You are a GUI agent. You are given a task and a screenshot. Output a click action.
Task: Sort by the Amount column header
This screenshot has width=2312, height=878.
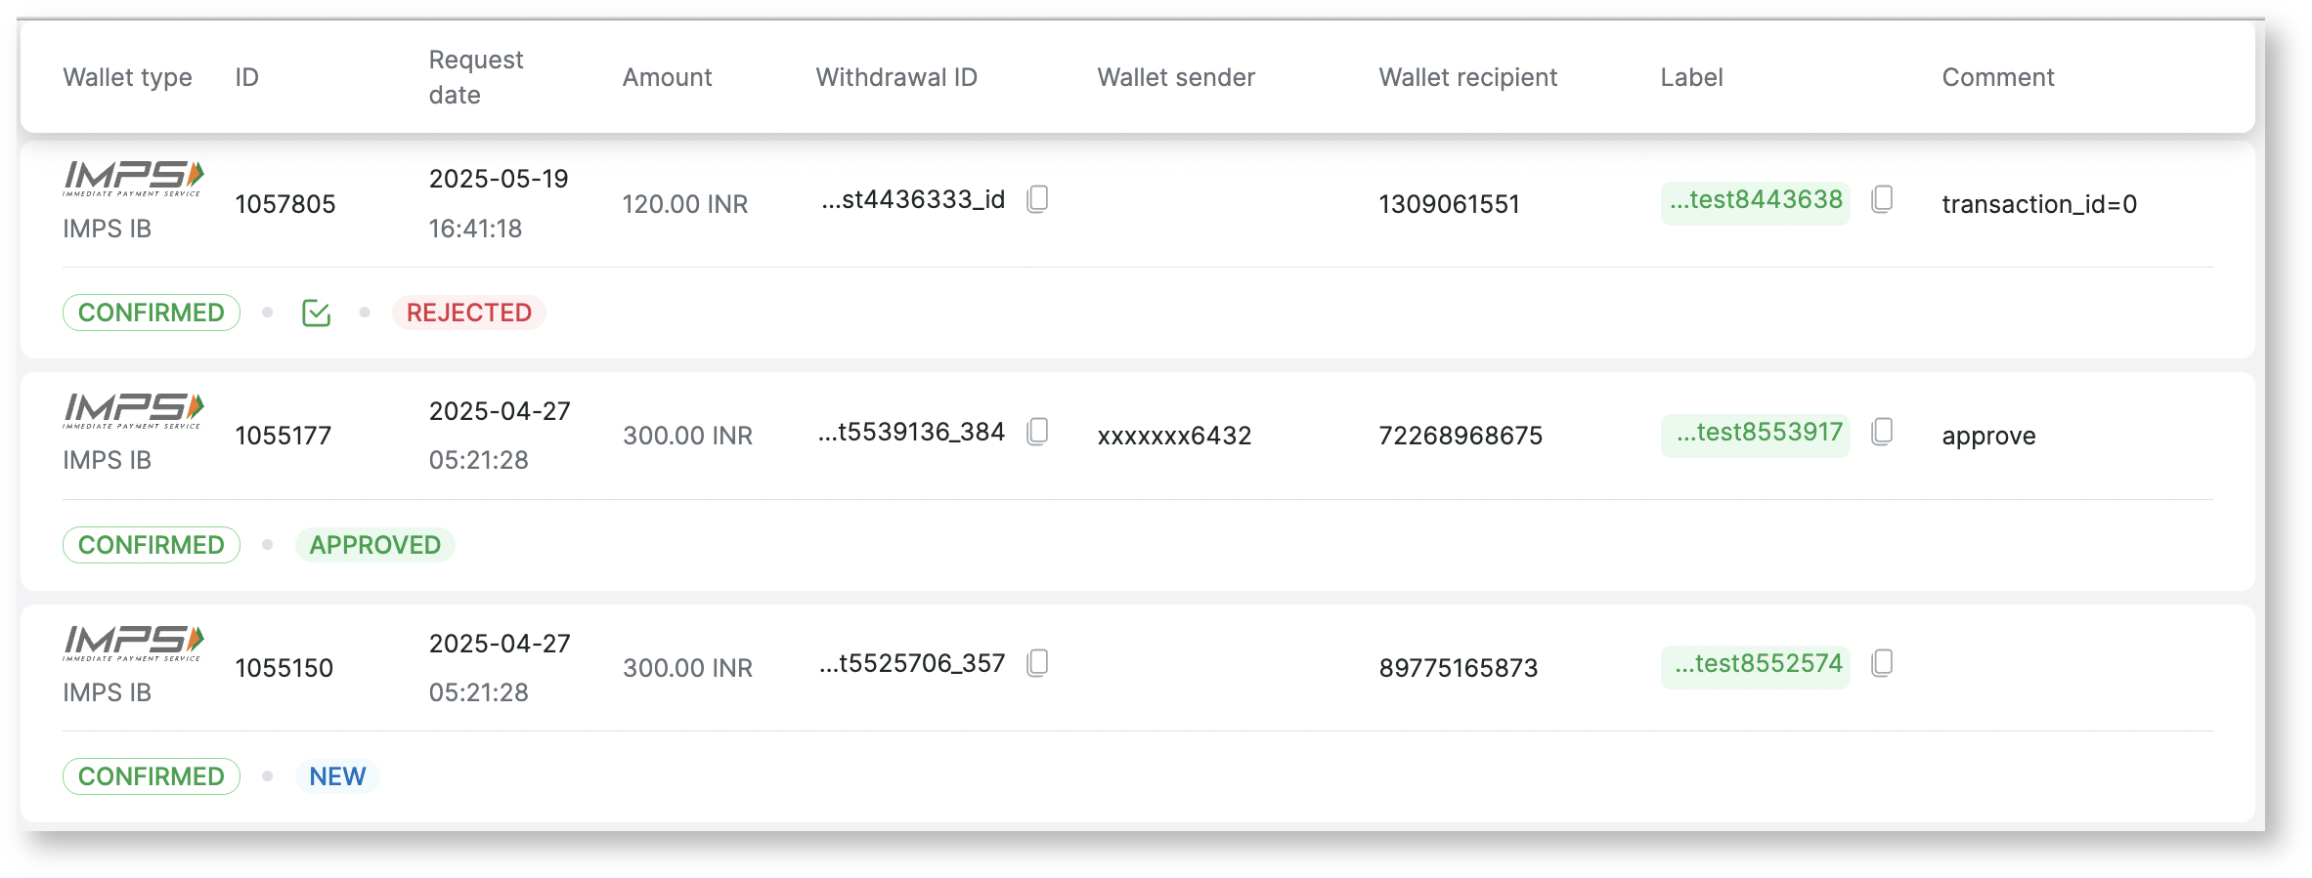click(x=667, y=77)
